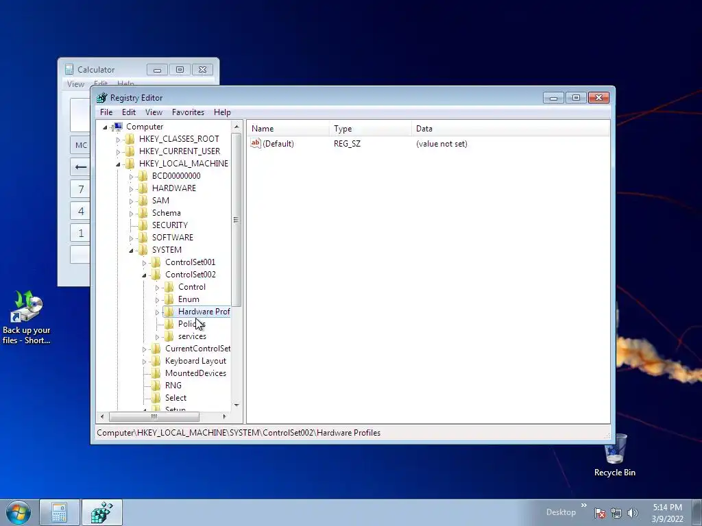Click the Hardware Profiles tree label

coord(204,312)
